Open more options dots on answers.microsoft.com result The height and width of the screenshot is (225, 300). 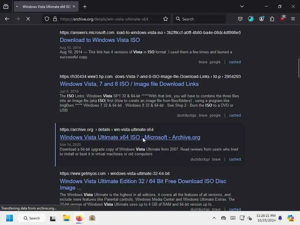(x=225, y=62)
